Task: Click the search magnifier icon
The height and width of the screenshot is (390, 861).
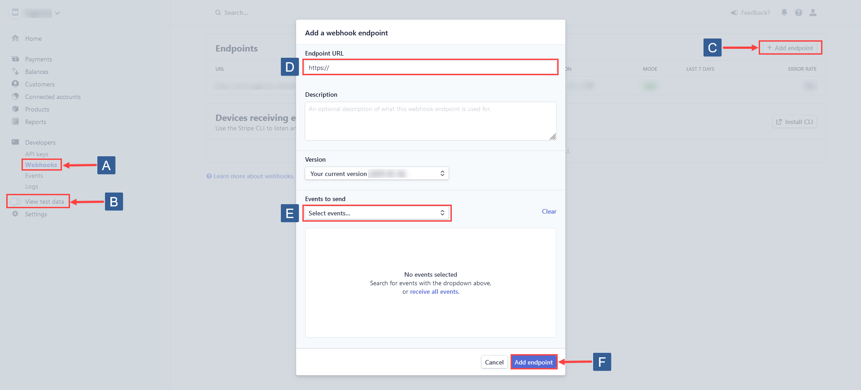Action: (x=218, y=13)
